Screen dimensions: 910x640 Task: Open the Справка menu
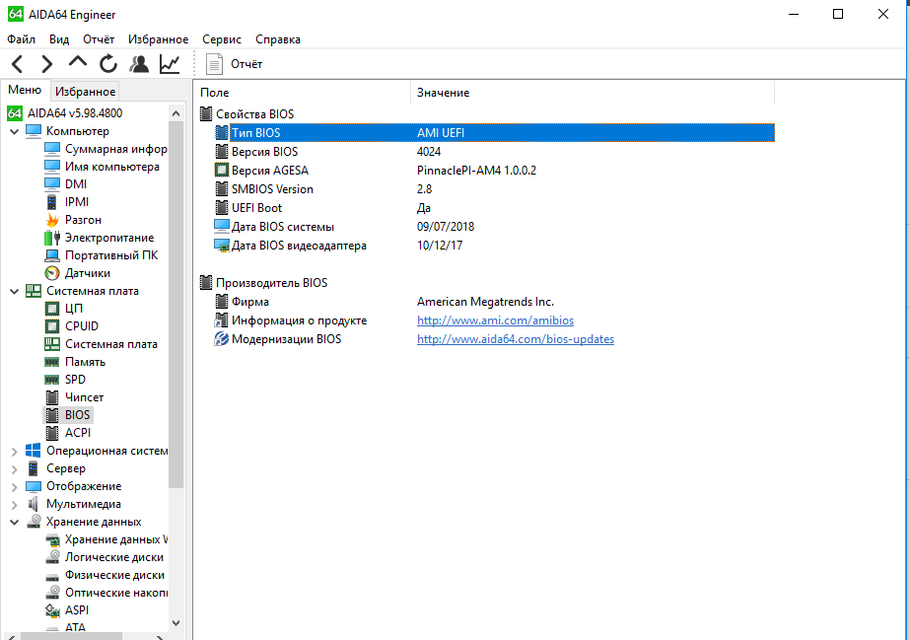pyautogui.click(x=278, y=39)
